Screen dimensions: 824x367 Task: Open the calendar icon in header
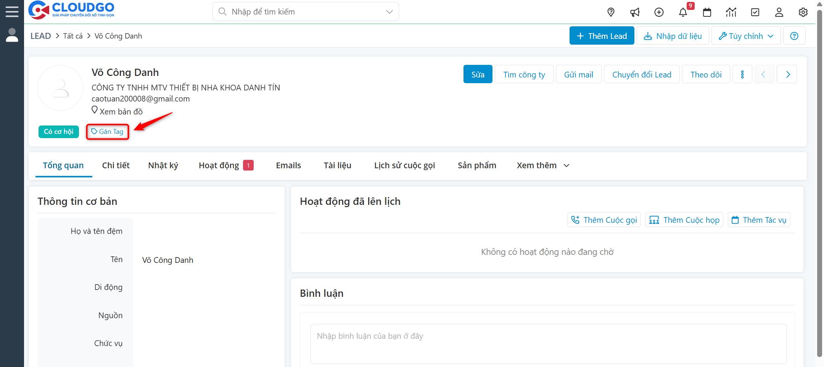pos(707,12)
